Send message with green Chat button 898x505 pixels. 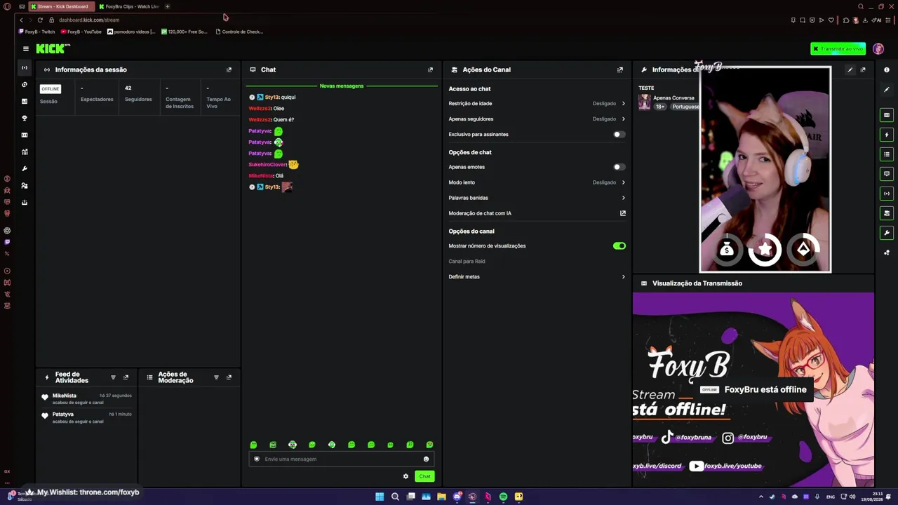click(x=424, y=476)
